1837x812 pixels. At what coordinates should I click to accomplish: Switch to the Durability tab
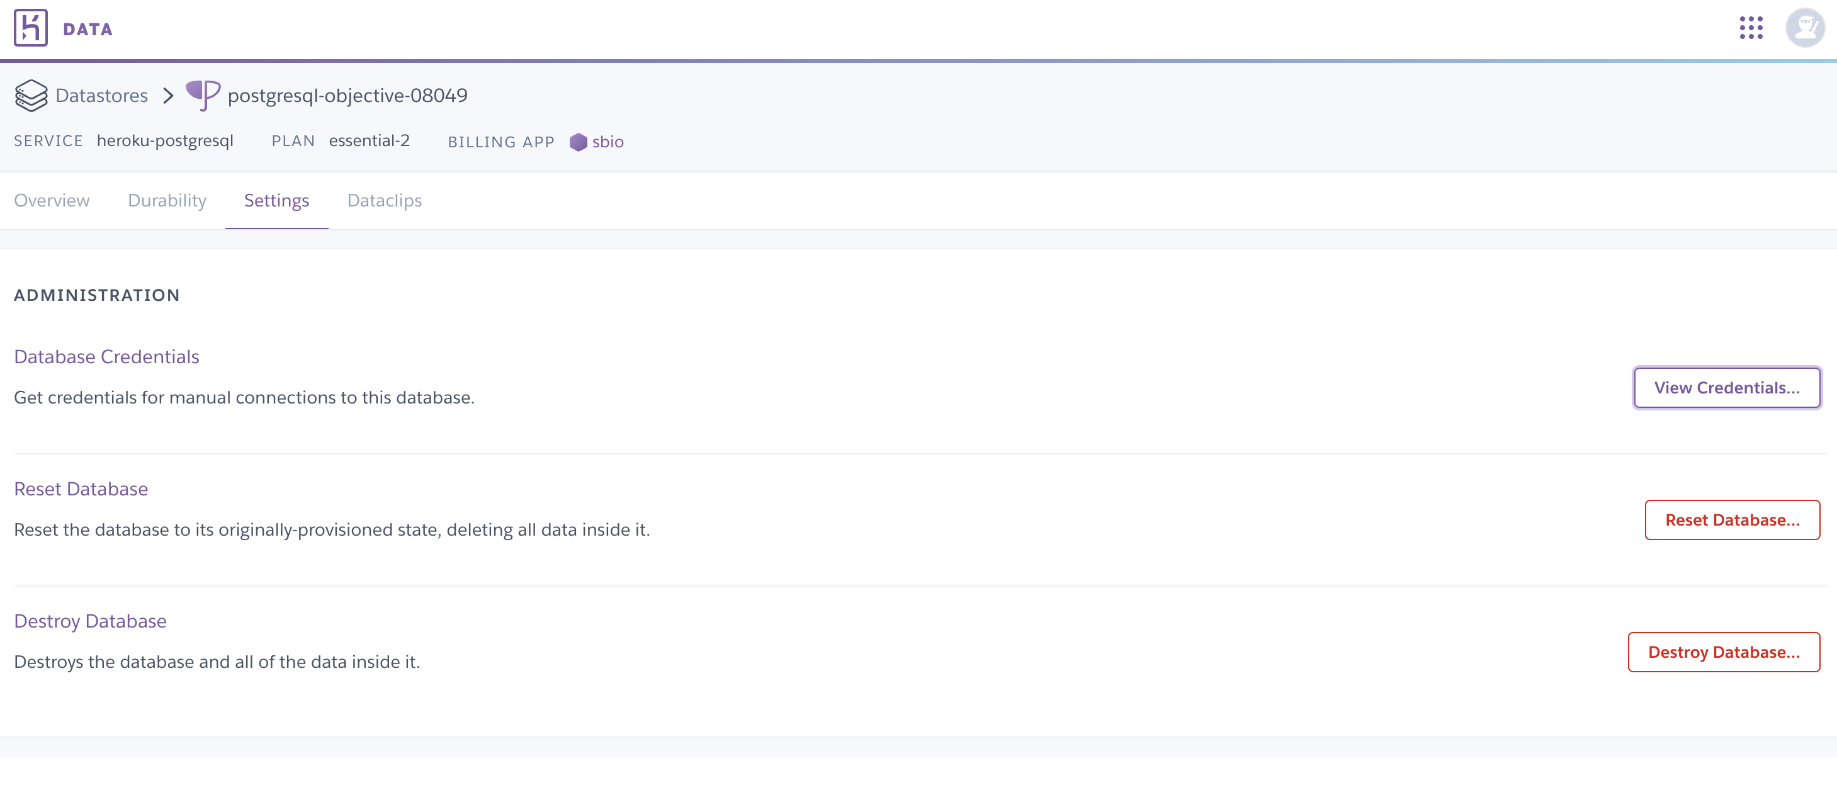click(x=166, y=200)
